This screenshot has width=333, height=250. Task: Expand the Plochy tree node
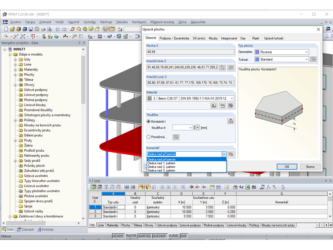[15, 75]
